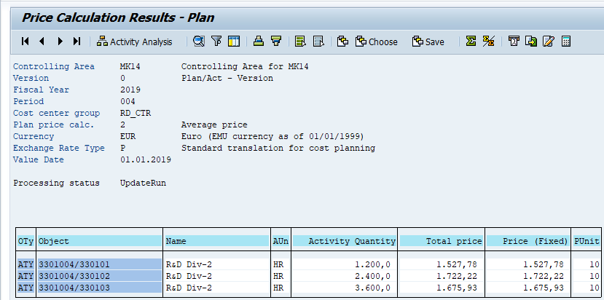The image size is (604, 300).
Task: Click the Total price column header
Action: (442, 241)
